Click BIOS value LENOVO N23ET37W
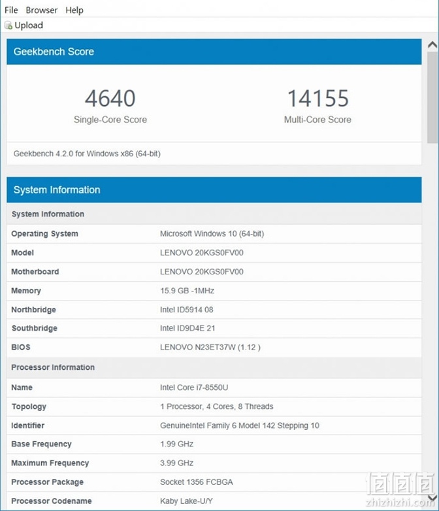Viewport: 439px width, 511px height. (x=210, y=347)
